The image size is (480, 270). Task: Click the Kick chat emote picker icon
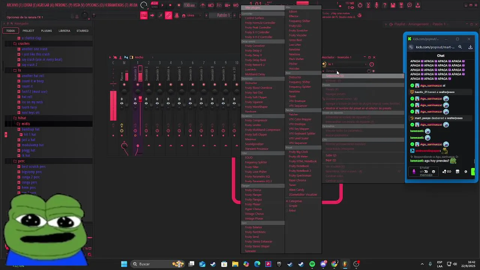pyautogui.click(x=433, y=172)
